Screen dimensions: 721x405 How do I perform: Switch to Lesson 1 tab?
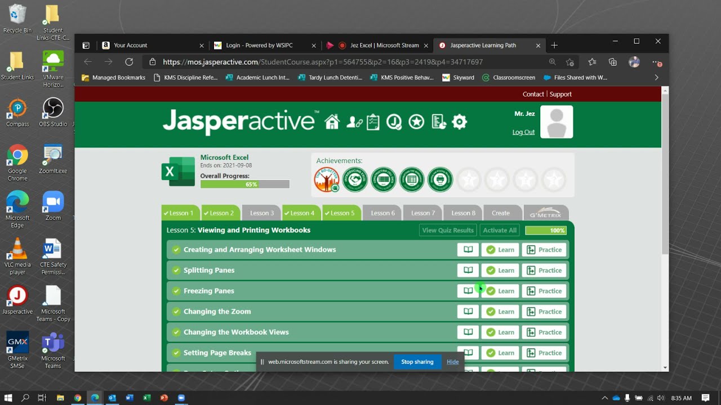(x=180, y=213)
